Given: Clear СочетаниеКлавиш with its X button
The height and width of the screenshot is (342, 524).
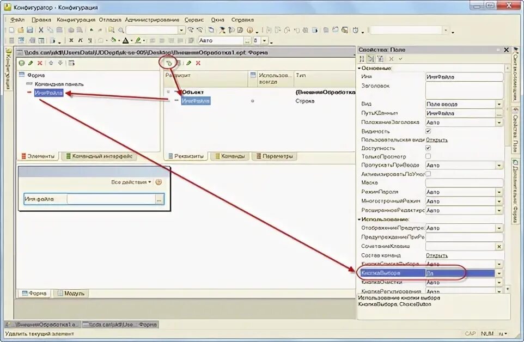Looking at the screenshot, I should 499,247.
